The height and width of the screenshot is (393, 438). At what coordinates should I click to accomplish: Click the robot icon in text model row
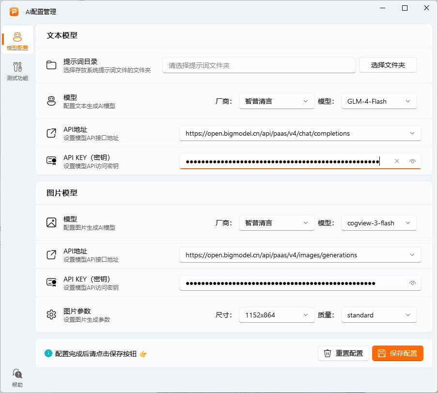[51, 101]
